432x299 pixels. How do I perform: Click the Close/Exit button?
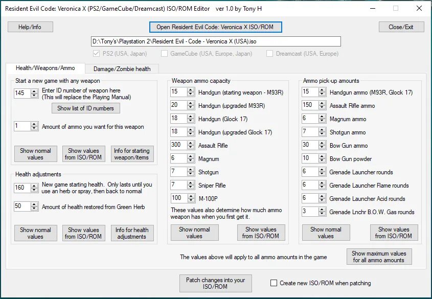click(401, 27)
